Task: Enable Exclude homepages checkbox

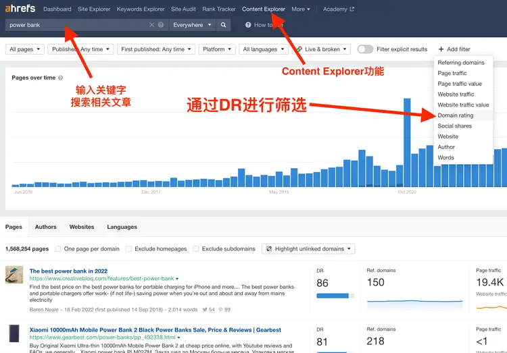Action: (x=129, y=249)
